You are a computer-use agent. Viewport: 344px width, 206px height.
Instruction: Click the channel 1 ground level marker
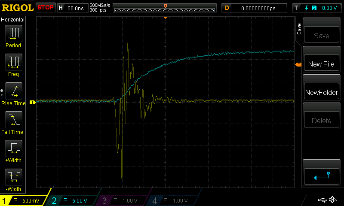coord(33,102)
